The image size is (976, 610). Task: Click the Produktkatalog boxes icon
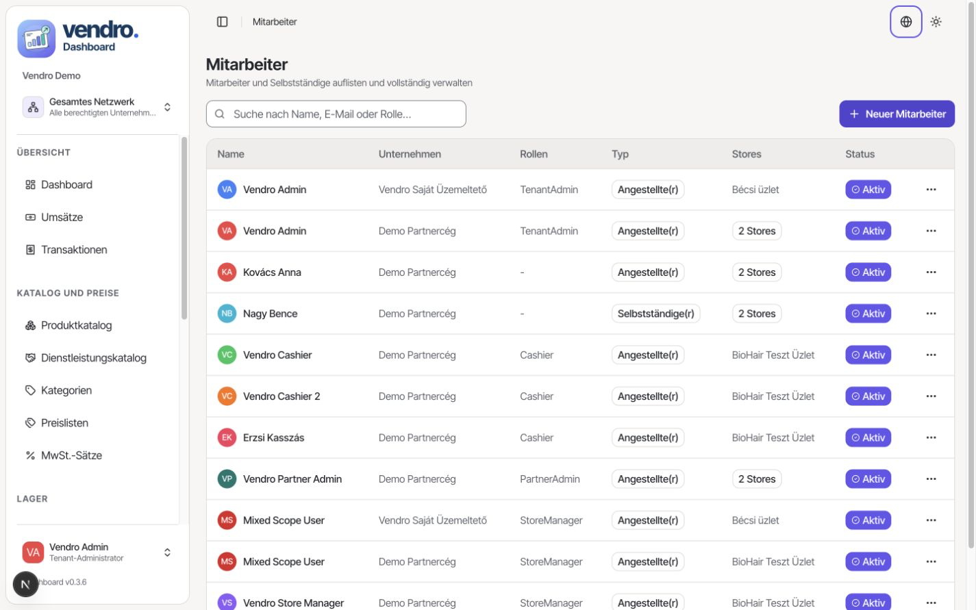[x=30, y=325]
